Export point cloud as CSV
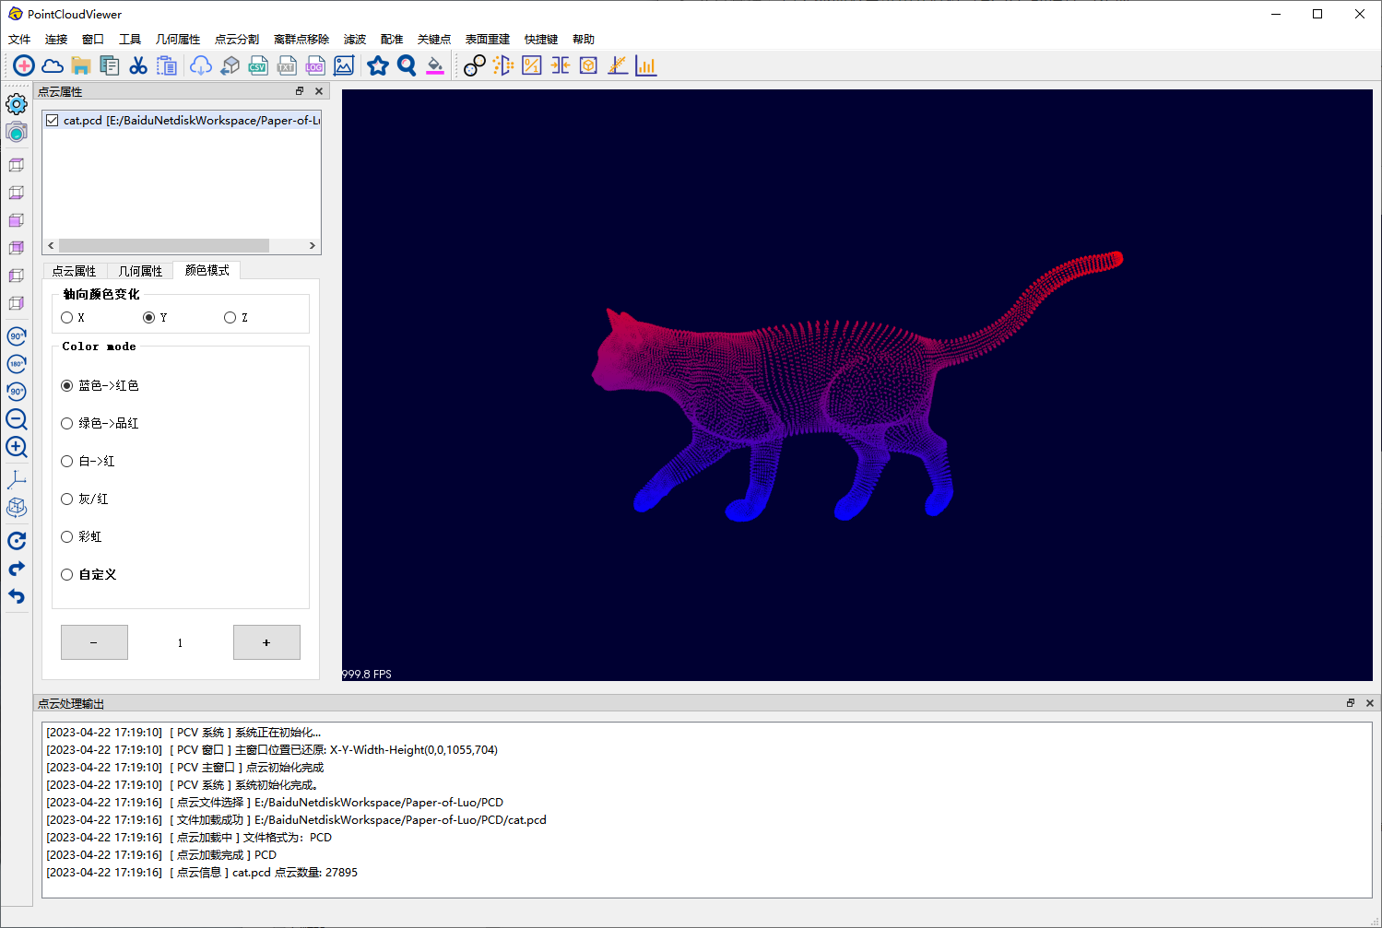Image resolution: width=1382 pixels, height=928 pixels. tap(258, 65)
